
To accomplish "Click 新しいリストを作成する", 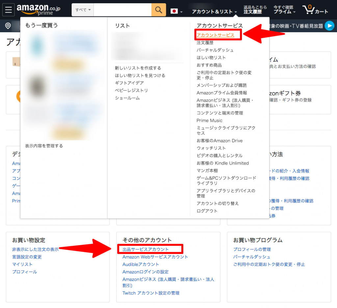I will 138,68.
